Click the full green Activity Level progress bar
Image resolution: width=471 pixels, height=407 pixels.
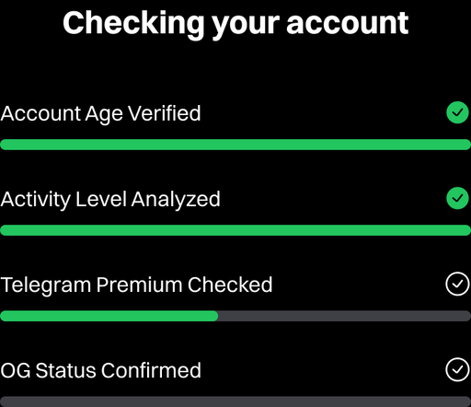click(x=235, y=230)
